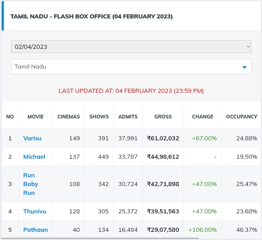Screen dimensions: 262x240
Task: Click the ADMITS column header
Action: click(x=128, y=116)
